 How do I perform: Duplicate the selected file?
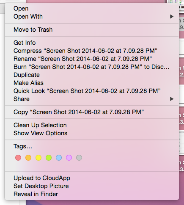click(92, 75)
